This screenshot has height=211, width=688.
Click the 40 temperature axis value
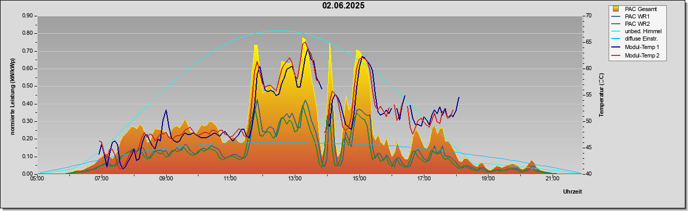tap(589, 174)
